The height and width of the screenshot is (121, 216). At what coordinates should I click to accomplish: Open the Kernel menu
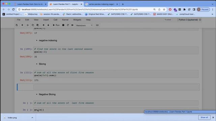pos(65,20)
